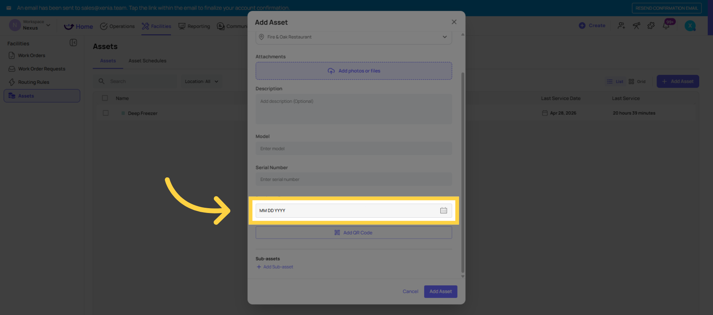
Task: Click the Last Service Date column header
Action: 561,98
